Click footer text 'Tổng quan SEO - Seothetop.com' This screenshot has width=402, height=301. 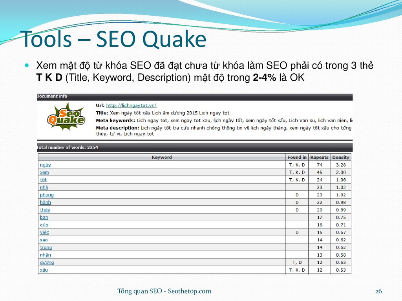click(x=164, y=291)
